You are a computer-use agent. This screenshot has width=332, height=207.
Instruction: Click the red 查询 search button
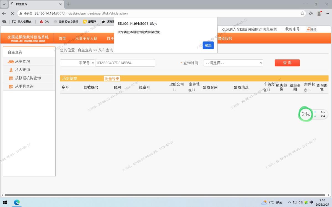287,63
